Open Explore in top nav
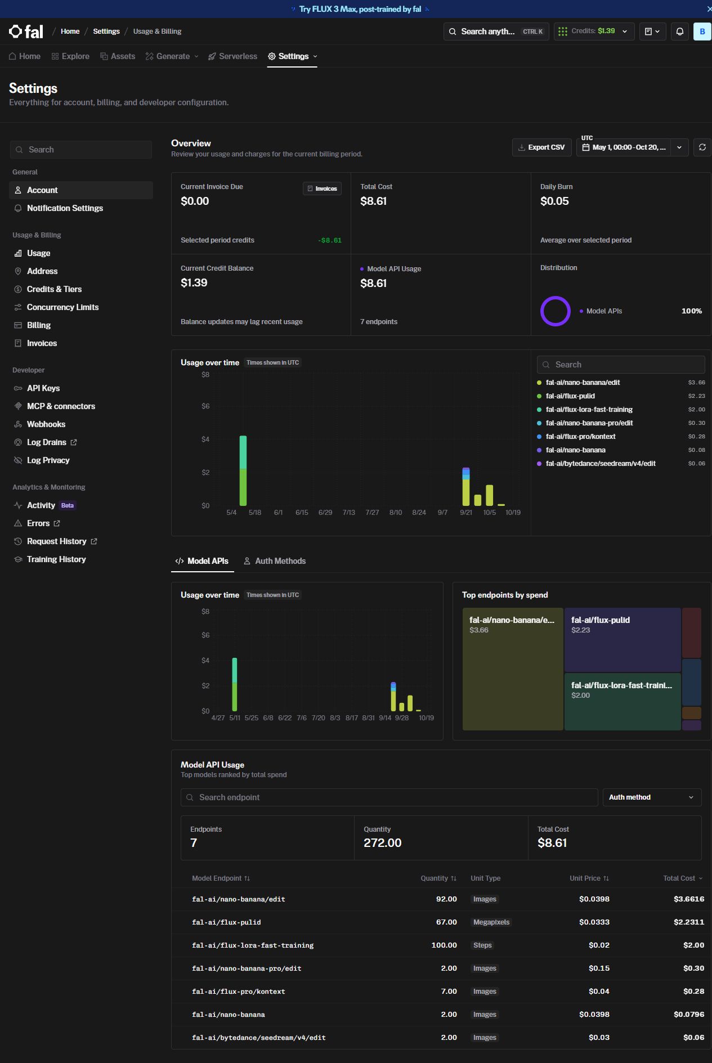The width and height of the screenshot is (712, 1063). click(70, 56)
